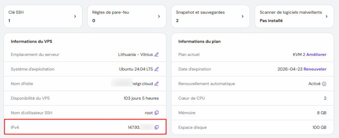The image size is (339, 138).
Task: Click the Pas installé status text
Action: (x=271, y=21)
